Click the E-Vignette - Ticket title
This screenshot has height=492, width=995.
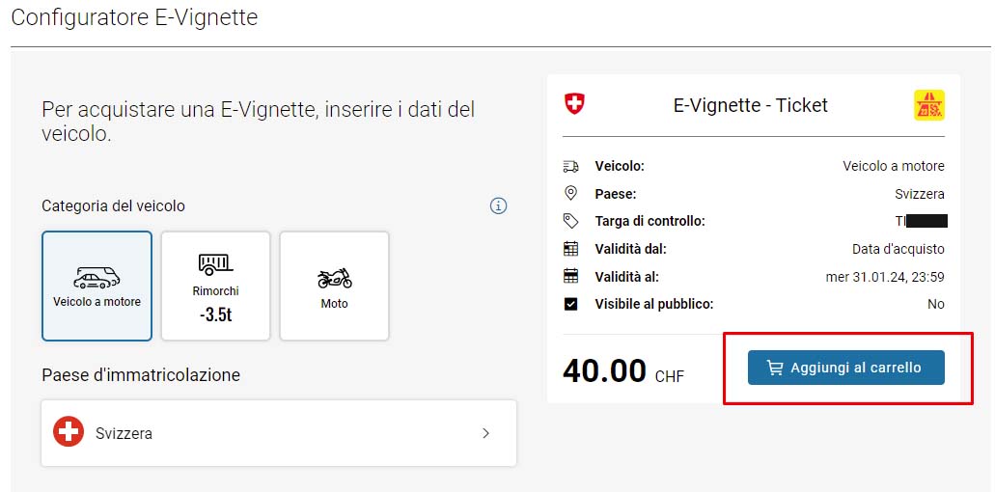[x=750, y=105]
